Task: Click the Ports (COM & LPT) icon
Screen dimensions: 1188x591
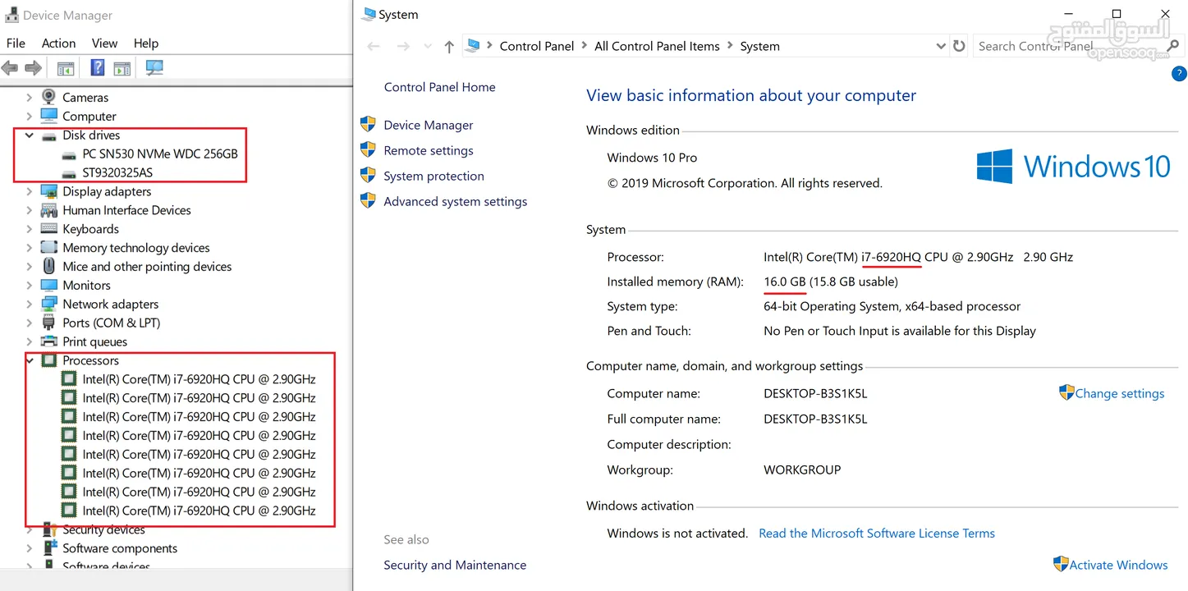Action: coord(49,323)
